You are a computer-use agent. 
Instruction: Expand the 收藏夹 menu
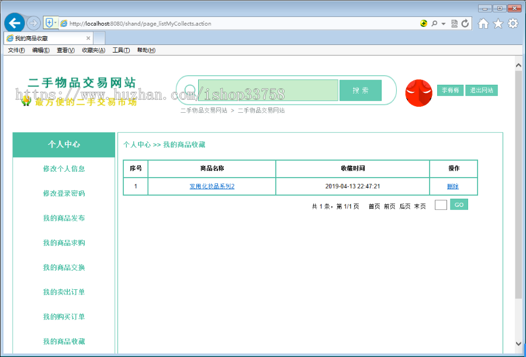[91, 50]
